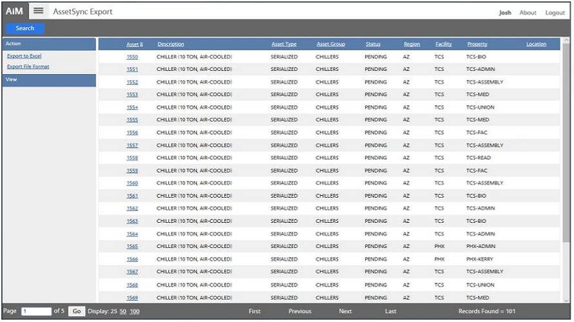The image size is (574, 322).
Task: Go to Next page
Action: point(345,312)
